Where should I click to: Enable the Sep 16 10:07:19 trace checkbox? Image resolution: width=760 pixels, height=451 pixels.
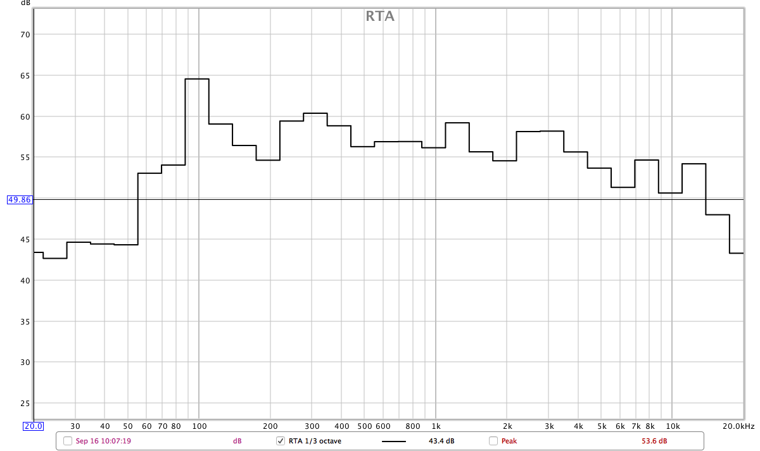tap(68, 441)
